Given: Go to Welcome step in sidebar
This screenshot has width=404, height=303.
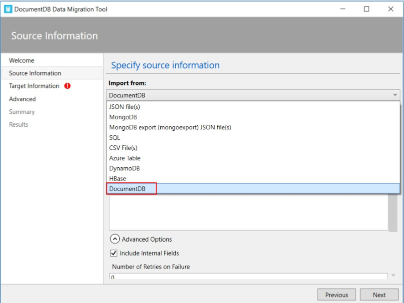Looking at the screenshot, I should 22,60.
